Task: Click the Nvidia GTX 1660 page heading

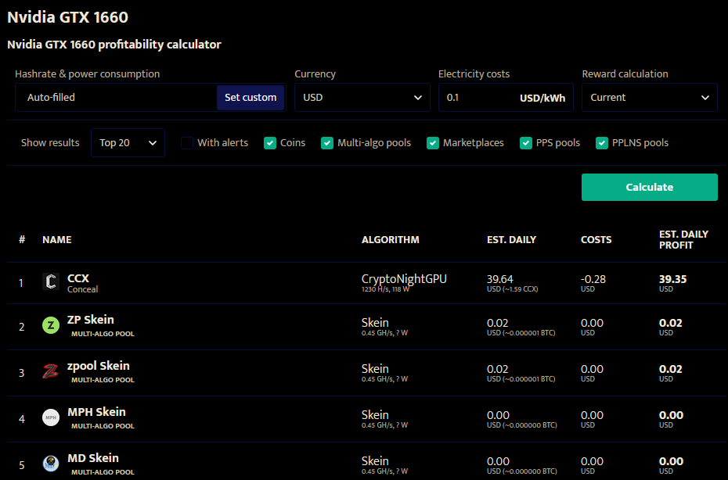Action: coord(68,17)
